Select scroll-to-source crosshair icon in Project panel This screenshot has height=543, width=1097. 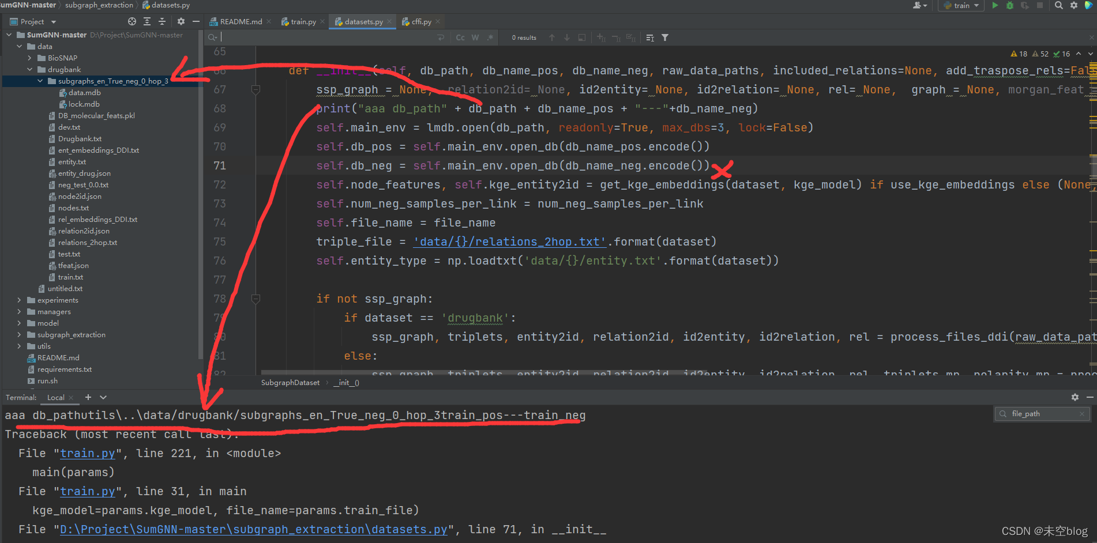132,21
